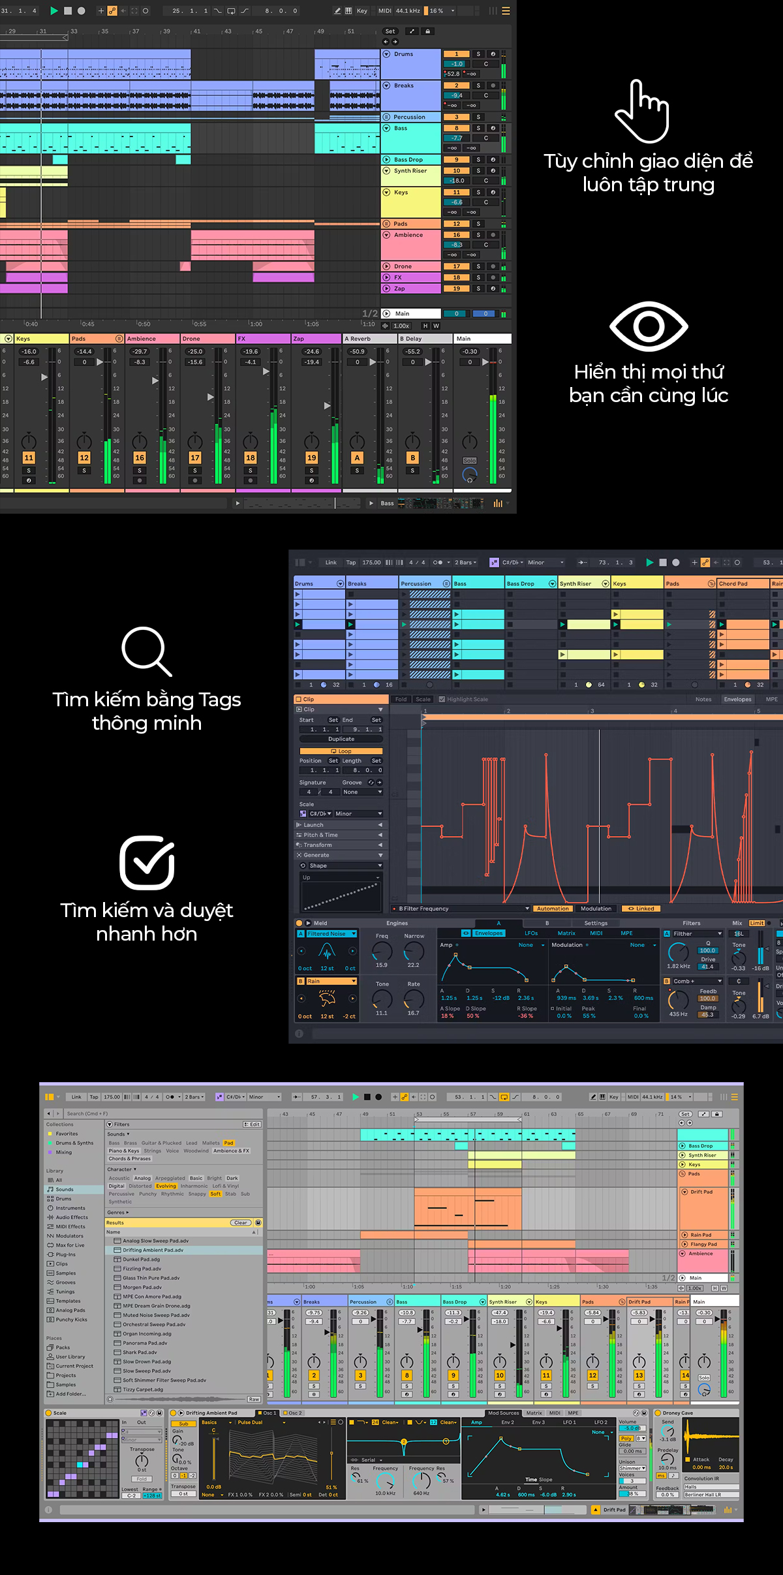Viewport: 783px width, 1575px height.
Task: Click scale mode icon in middle toolbar
Action: (495, 562)
